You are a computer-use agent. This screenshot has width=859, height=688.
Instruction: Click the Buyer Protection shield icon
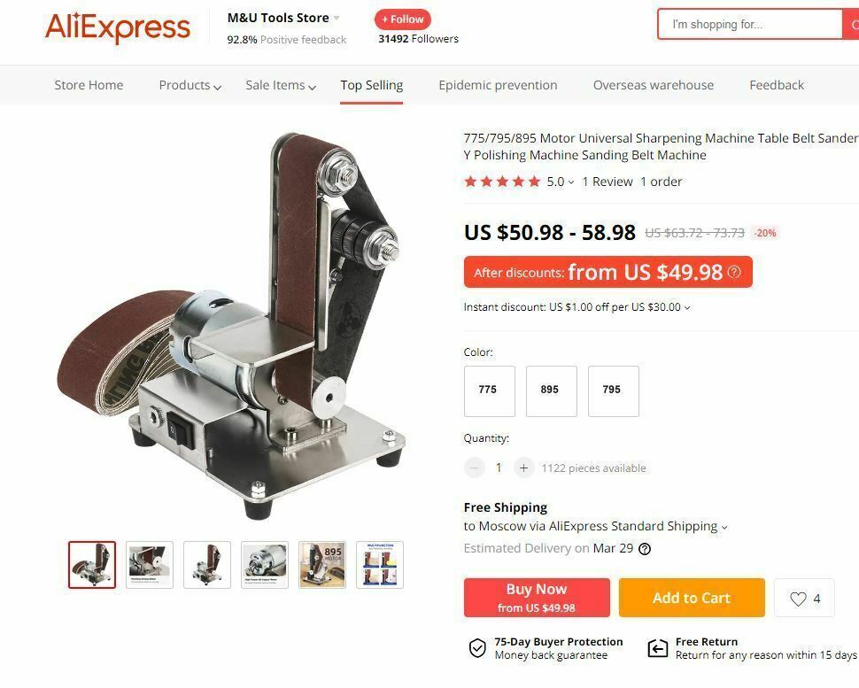(477, 648)
